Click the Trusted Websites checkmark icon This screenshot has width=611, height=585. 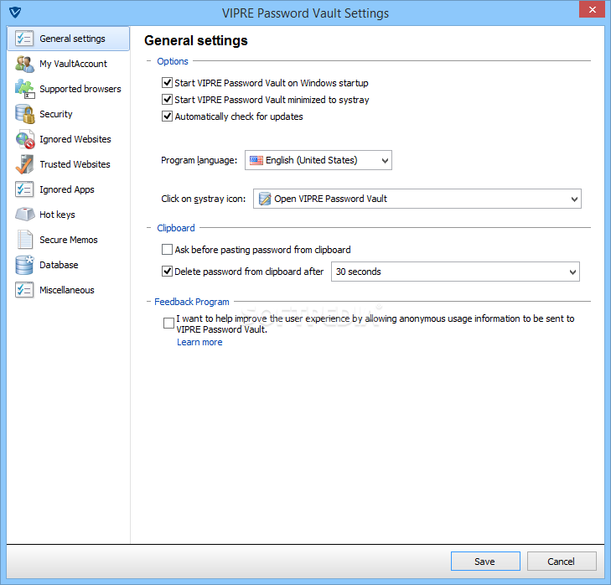(x=24, y=164)
